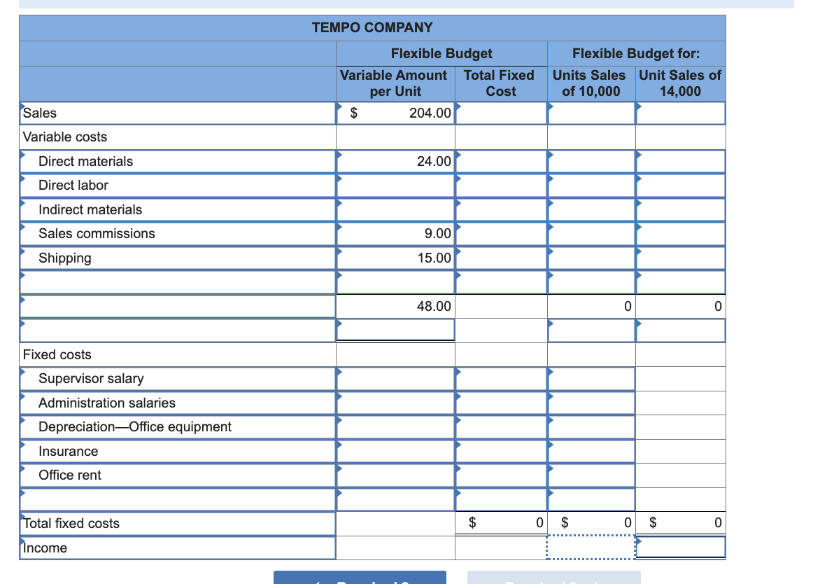The image size is (820, 584).
Task: Click the Direct materials variable amount 24.00 cell
Action: click(395, 161)
